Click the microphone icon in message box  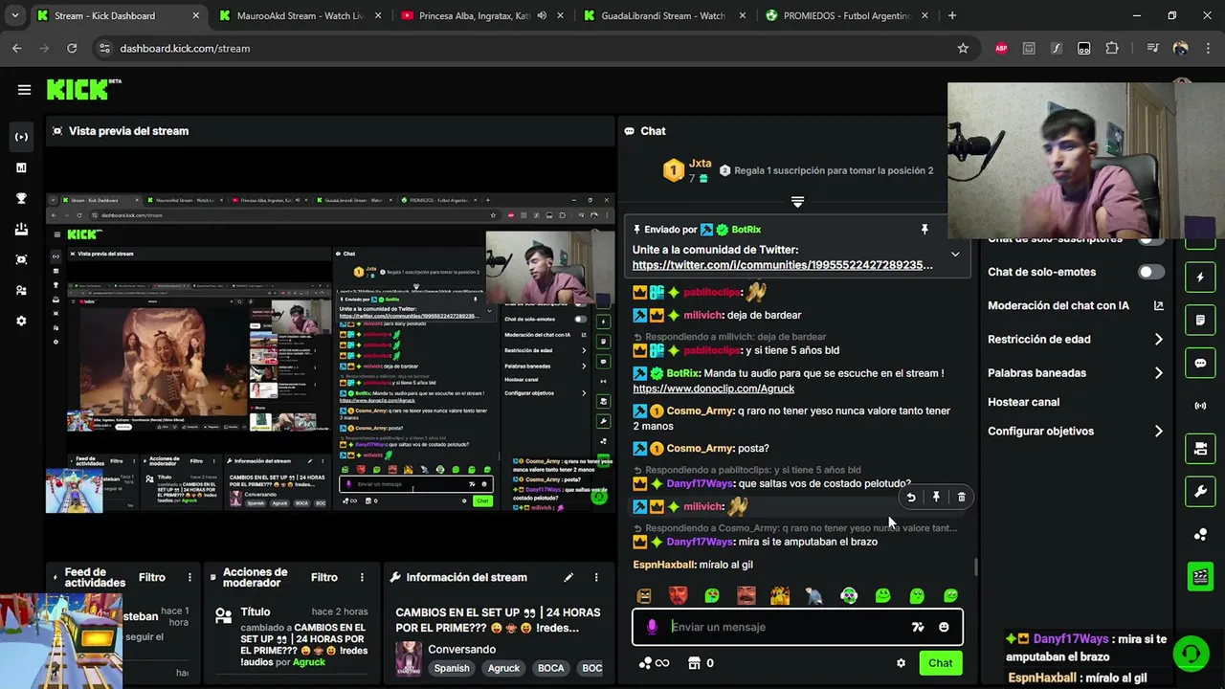pyautogui.click(x=652, y=627)
